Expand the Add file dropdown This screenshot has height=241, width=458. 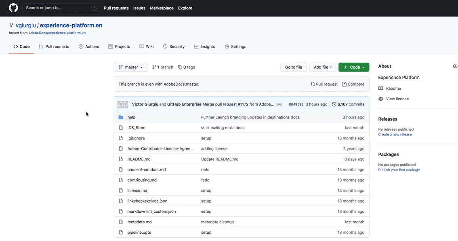[322, 68]
